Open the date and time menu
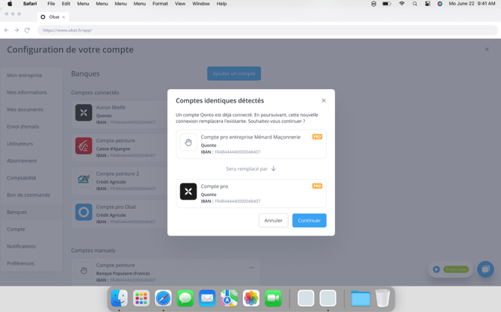 click(x=471, y=4)
